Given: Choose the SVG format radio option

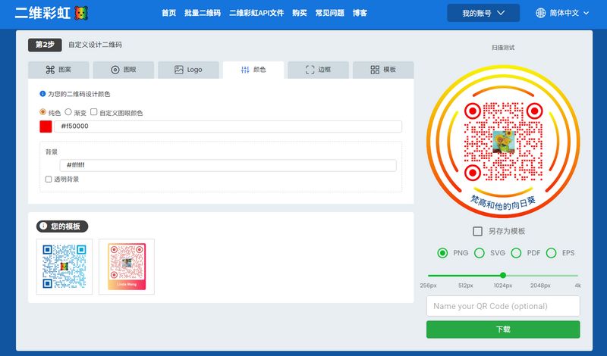Looking at the screenshot, I should (x=480, y=253).
